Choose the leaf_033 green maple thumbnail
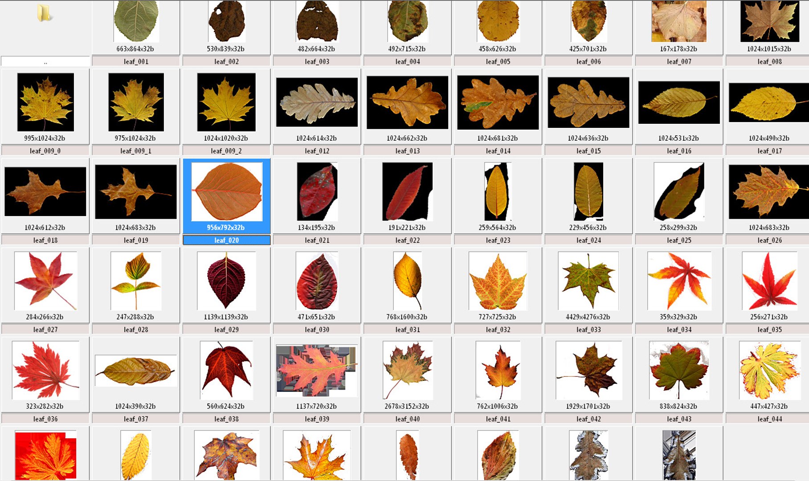 [x=588, y=281]
